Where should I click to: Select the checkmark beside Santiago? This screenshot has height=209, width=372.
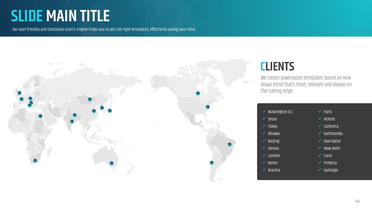pos(320,170)
